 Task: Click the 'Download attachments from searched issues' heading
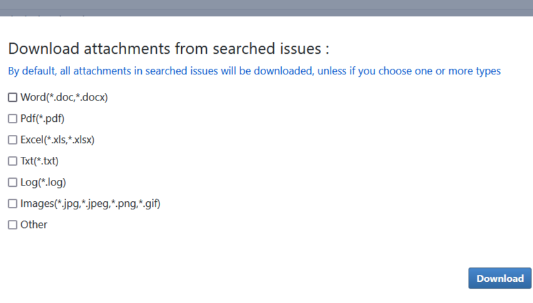coord(168,49)
